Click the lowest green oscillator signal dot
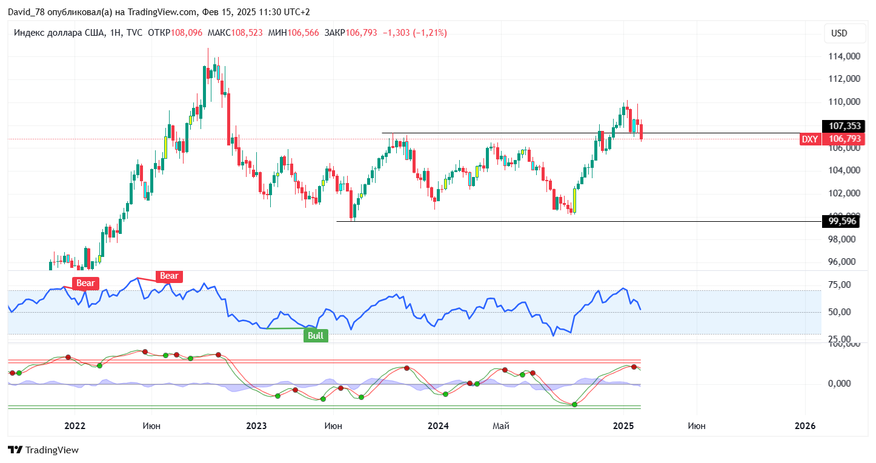Screen dimensions: 876x463 [x=574, y=404]
